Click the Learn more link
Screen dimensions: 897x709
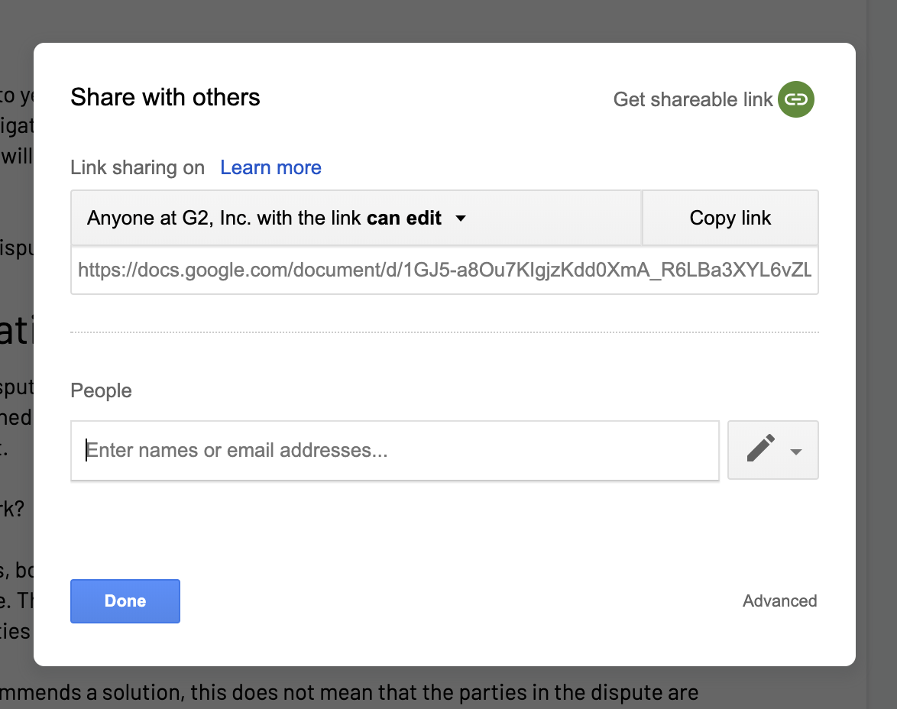pyautogui.click(x=270, y=167)
